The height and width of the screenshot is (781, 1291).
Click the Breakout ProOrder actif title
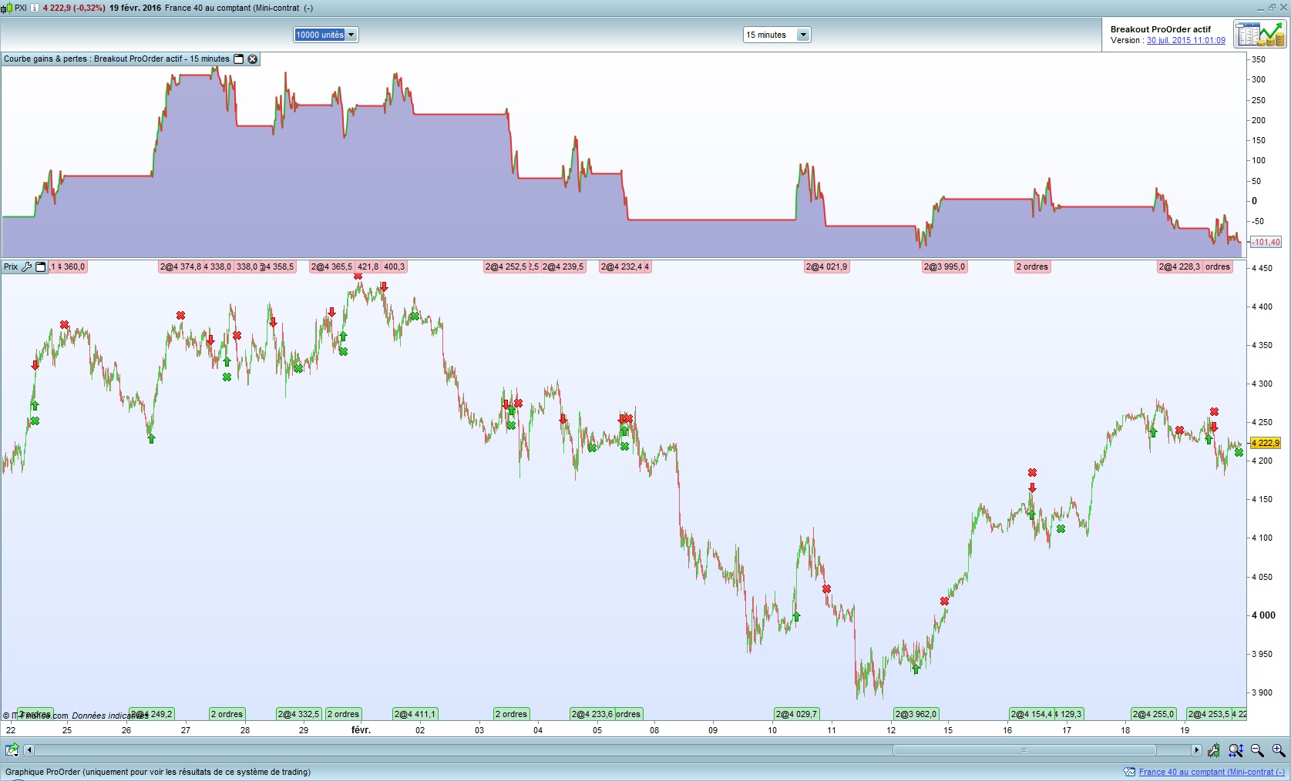tap(1161, 29)
